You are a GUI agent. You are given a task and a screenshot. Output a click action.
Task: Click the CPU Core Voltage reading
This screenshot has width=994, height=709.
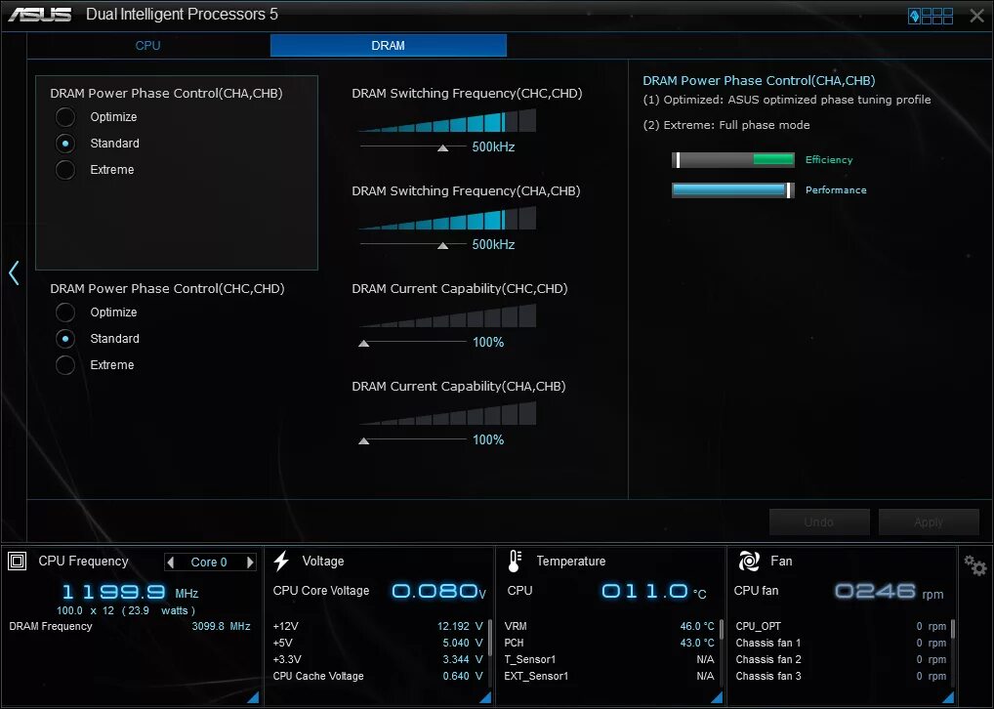pyautogui.click(x=438, y=592)
